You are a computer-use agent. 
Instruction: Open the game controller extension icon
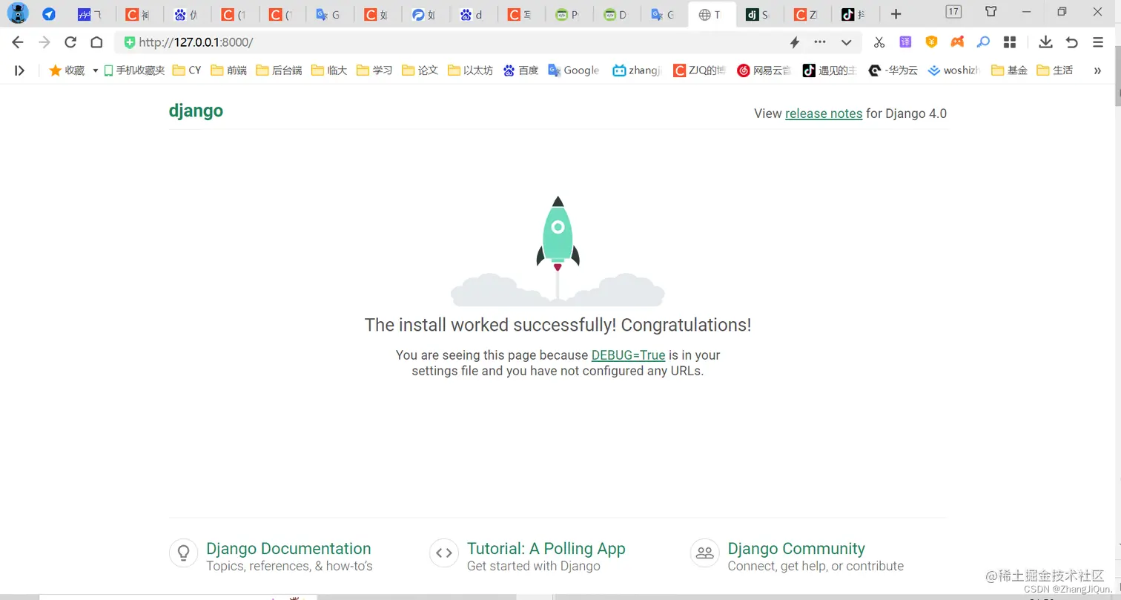click(957, 42)
